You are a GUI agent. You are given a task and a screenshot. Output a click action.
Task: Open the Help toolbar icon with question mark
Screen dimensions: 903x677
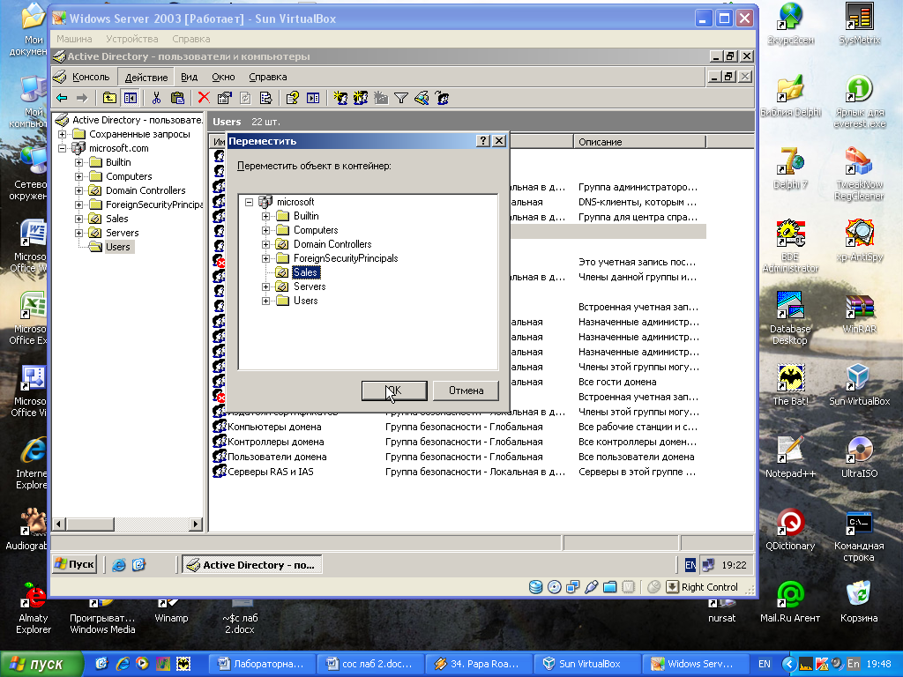pyautogui.click(x=293, y=99)
